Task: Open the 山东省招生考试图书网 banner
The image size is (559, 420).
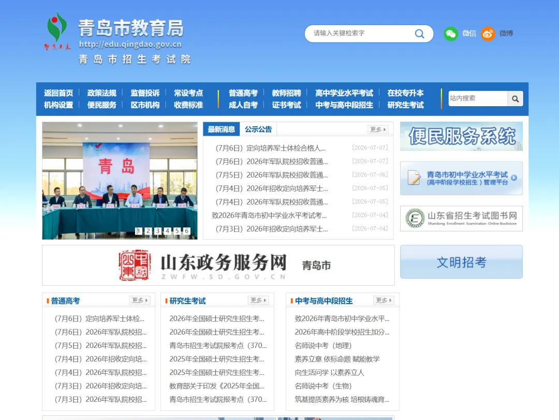Action: pos(461,219)
